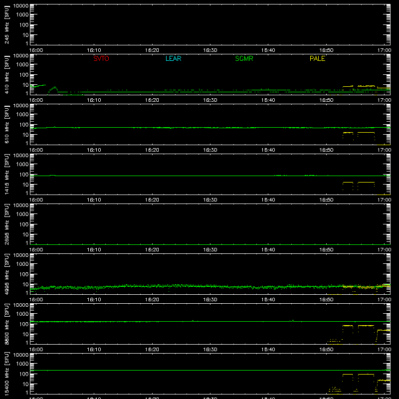399x399 pixels.
Task: Click the 1000 tick value on 2695 MHz axis
Action: (x=22, y=214)
